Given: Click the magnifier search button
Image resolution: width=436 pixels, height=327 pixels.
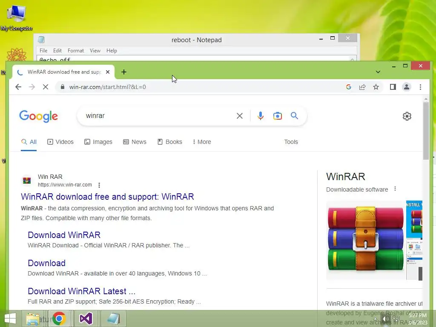Looking at the screenshot, I should point(295,116).
